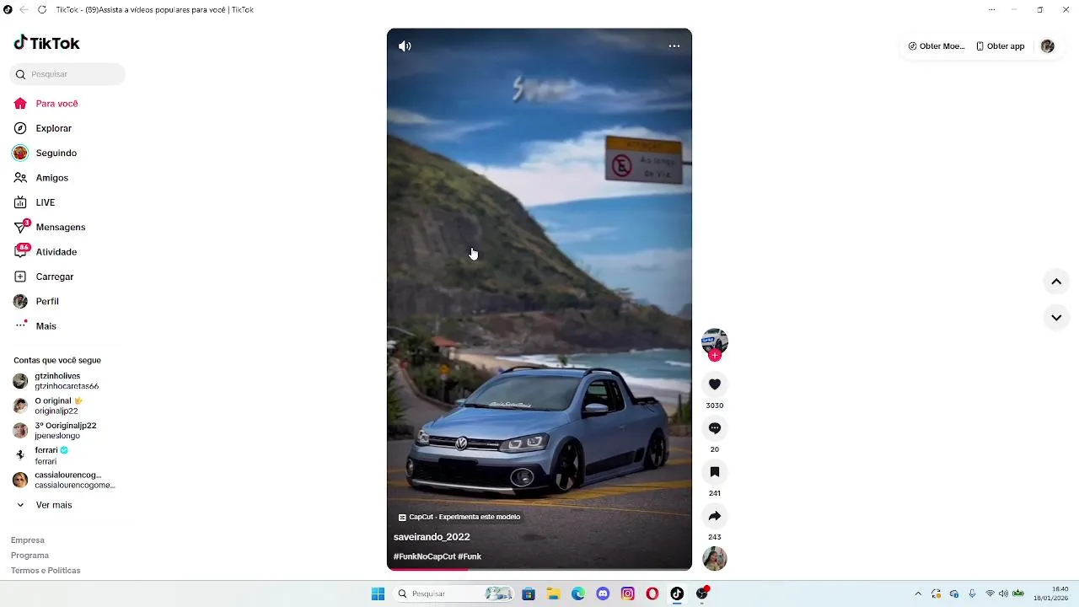The width and height of the screenshot is (1079, 607).
Task: Mute the video with the speaker icon
Action: click(x=405, y=46)
